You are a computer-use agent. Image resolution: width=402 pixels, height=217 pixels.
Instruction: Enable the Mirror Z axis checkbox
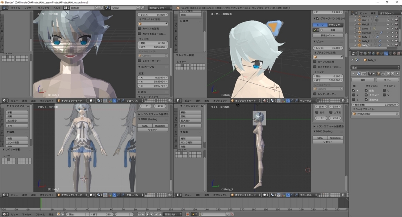tap(354, 100)
